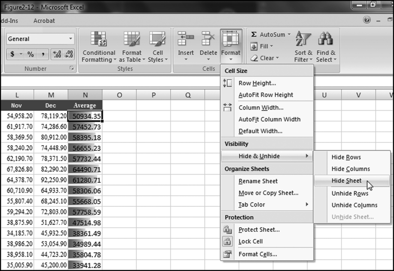Viewport: 394px width, 271px height.
Task: Expand the General number format dropdown
Action: coord(70,39)
